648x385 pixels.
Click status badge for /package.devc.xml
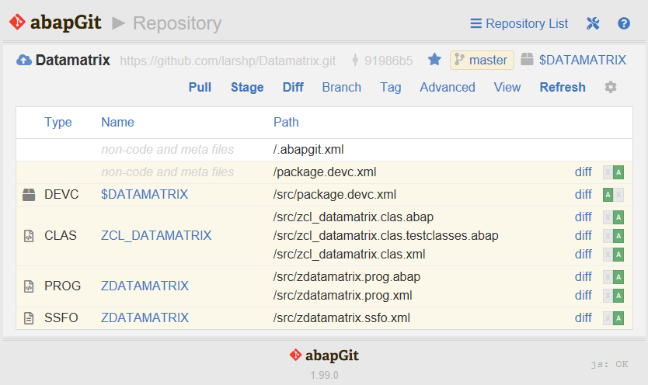click(x=613, y=172)
